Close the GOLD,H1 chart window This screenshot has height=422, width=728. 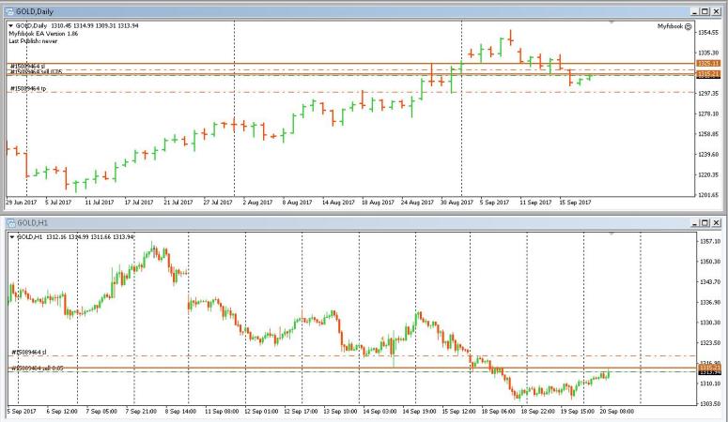point(719,223)
